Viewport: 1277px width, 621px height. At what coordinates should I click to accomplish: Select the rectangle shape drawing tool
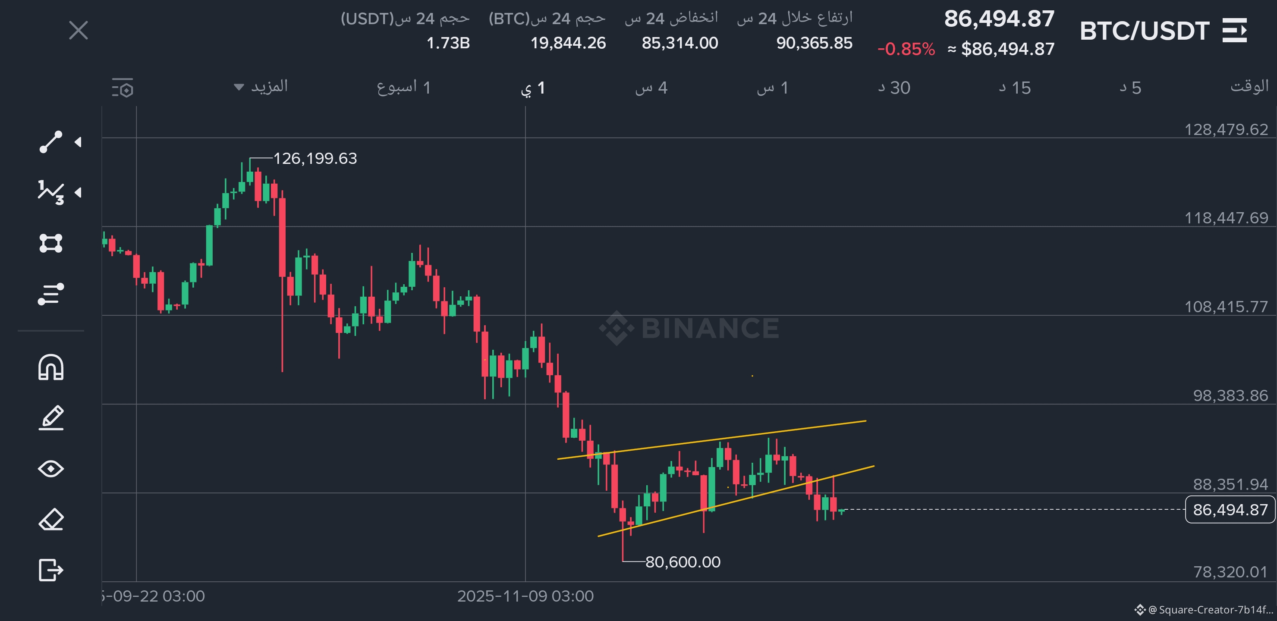(50, 243)
